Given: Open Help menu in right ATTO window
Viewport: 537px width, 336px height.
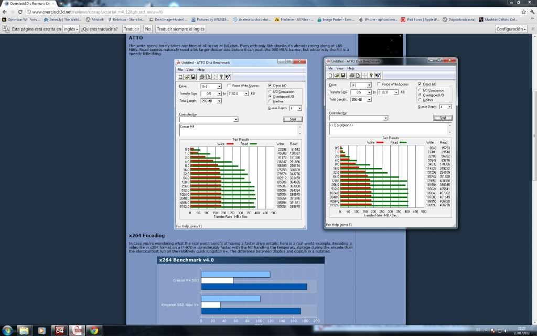Looking at the screenshot, I should (351, 68).
